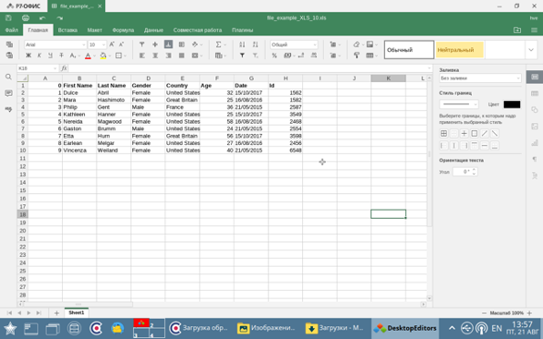The image size is (543, 339).
Task: Toggle align text right
Action: click(x=168, y=56)
